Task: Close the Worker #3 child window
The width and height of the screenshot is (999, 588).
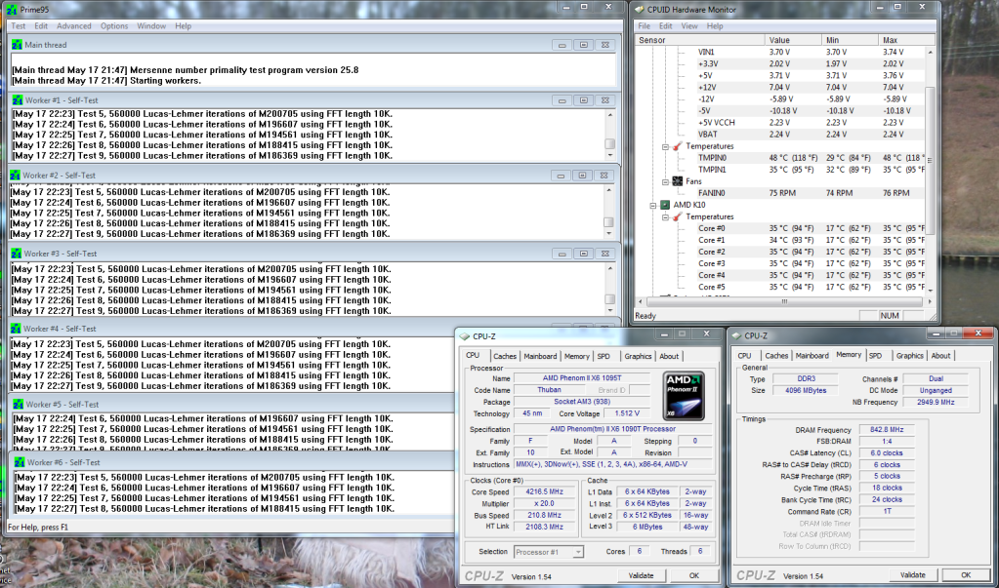Action: click(604, 254)
